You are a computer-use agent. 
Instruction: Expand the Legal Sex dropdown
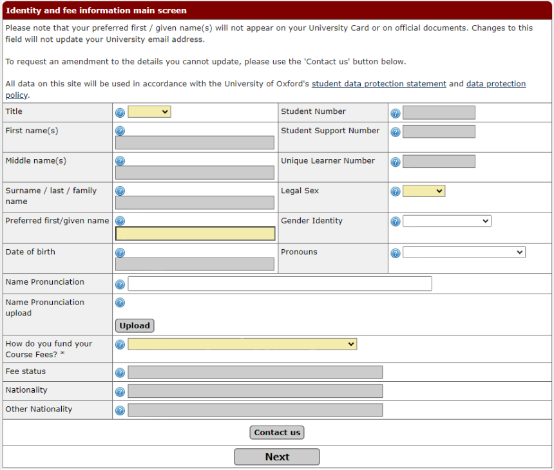click(423, 191)
